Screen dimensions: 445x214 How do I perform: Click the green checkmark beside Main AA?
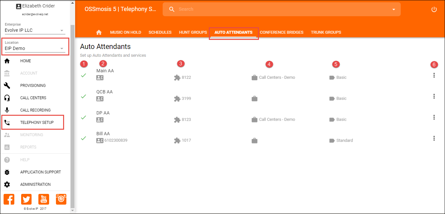coord(84,75)
